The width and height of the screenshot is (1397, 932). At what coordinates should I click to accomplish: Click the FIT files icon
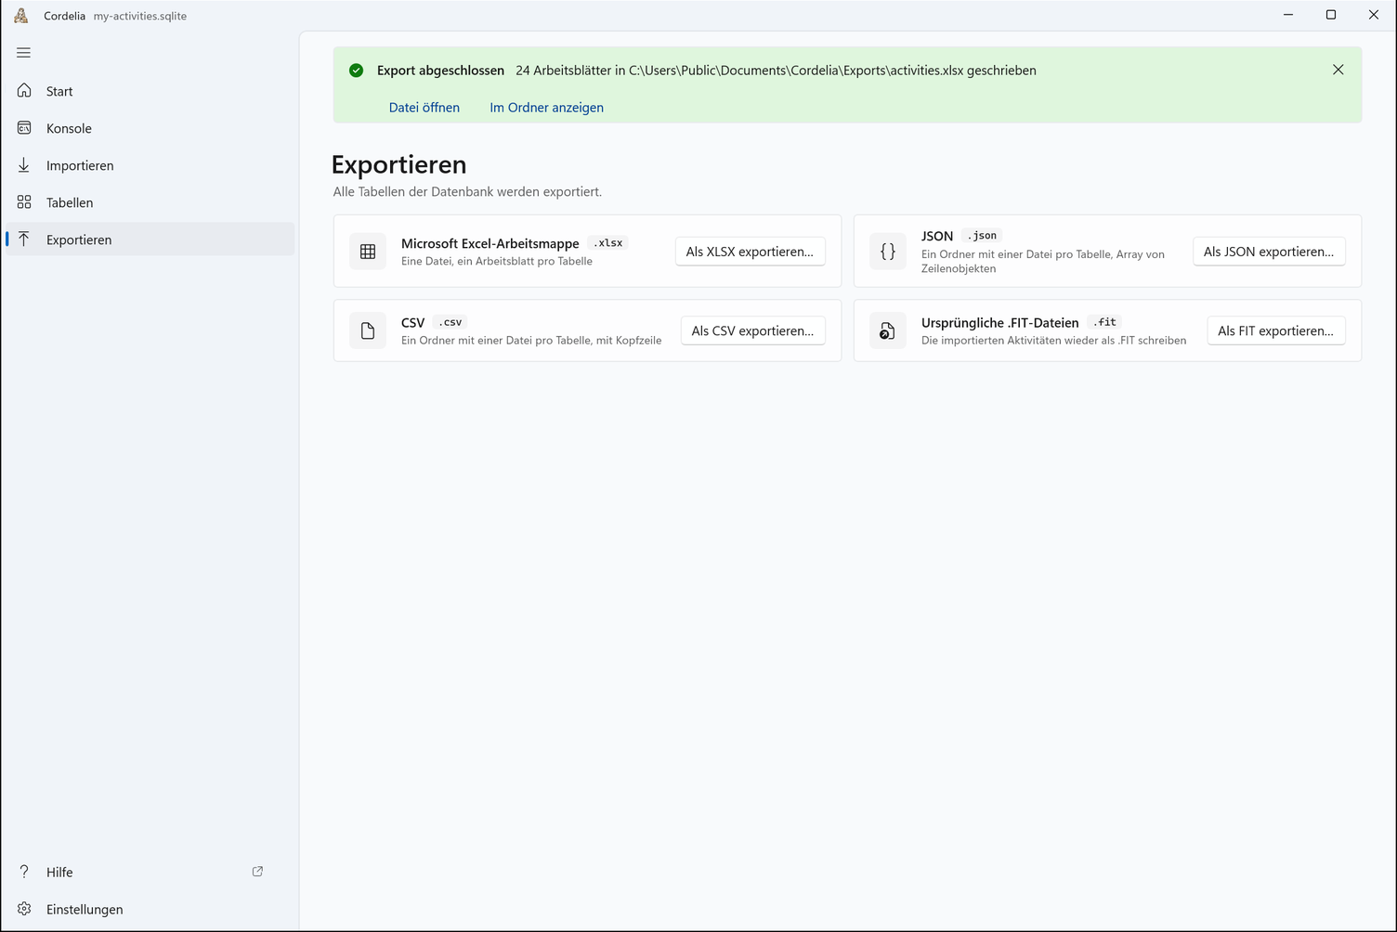tap(888, 330)
